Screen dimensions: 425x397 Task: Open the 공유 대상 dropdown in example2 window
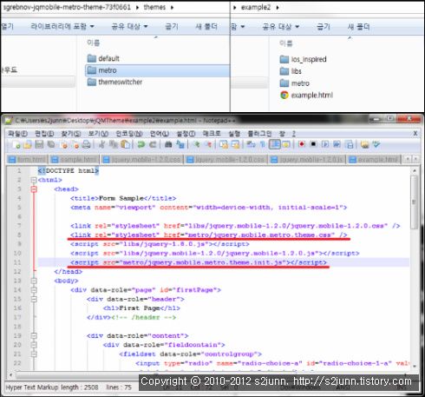pos(280,27)
